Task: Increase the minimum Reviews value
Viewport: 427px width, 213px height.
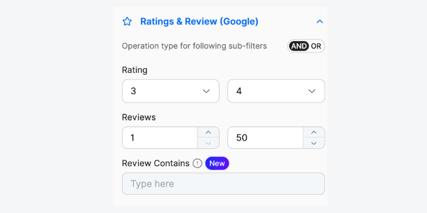Action: tap(208, 132)
